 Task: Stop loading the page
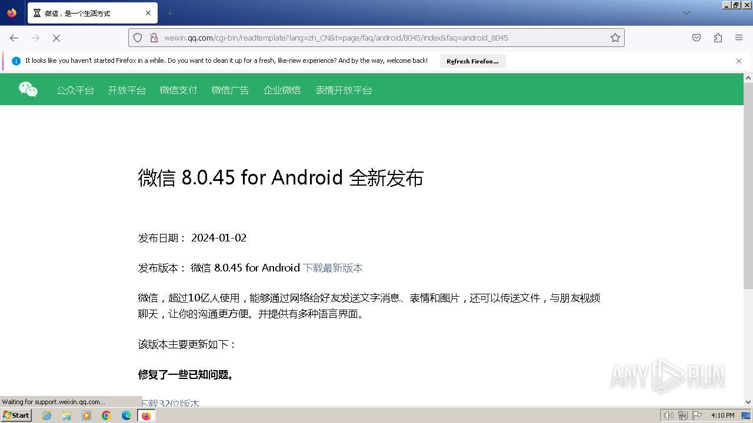[x=56, y=38]
